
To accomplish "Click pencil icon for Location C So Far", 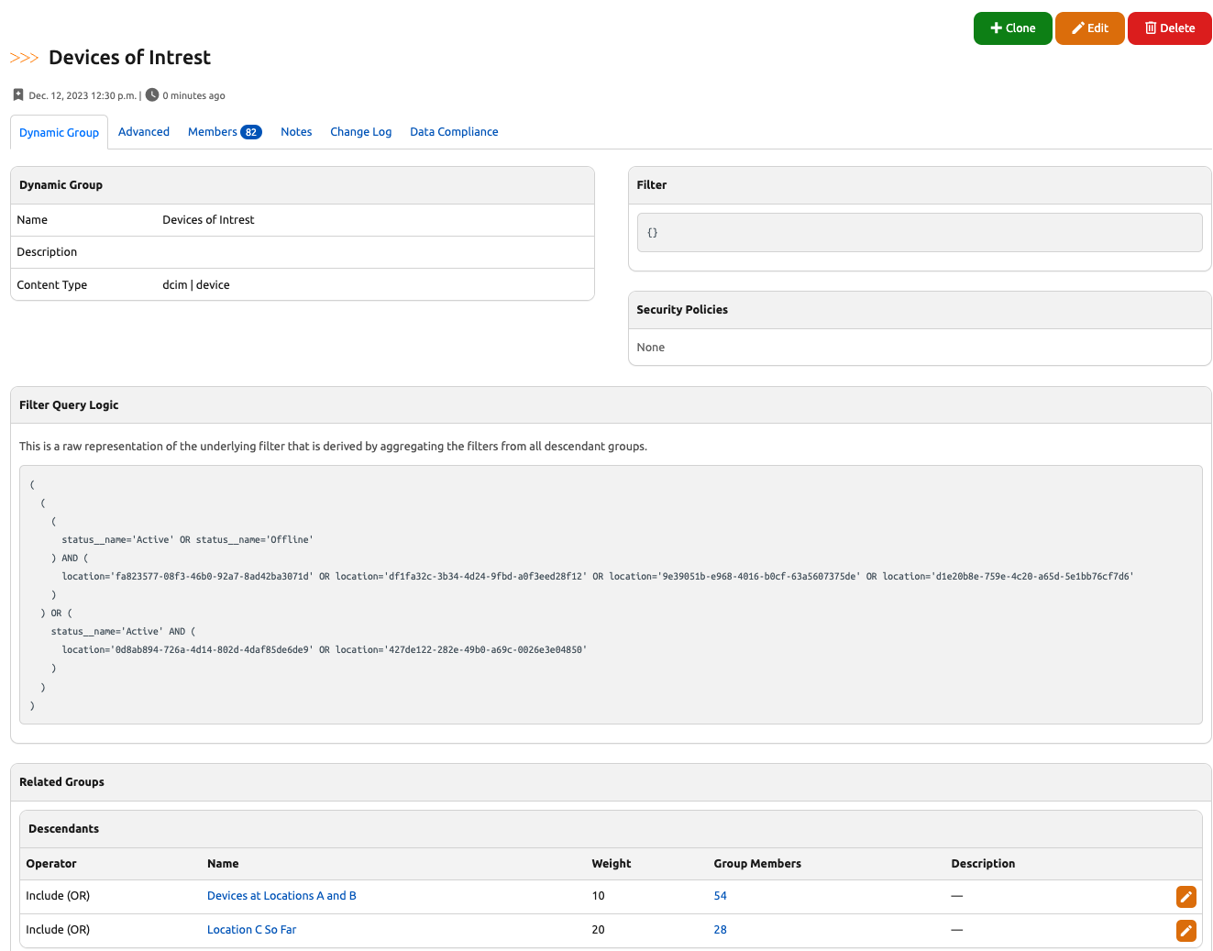I will pos(1185,931).
